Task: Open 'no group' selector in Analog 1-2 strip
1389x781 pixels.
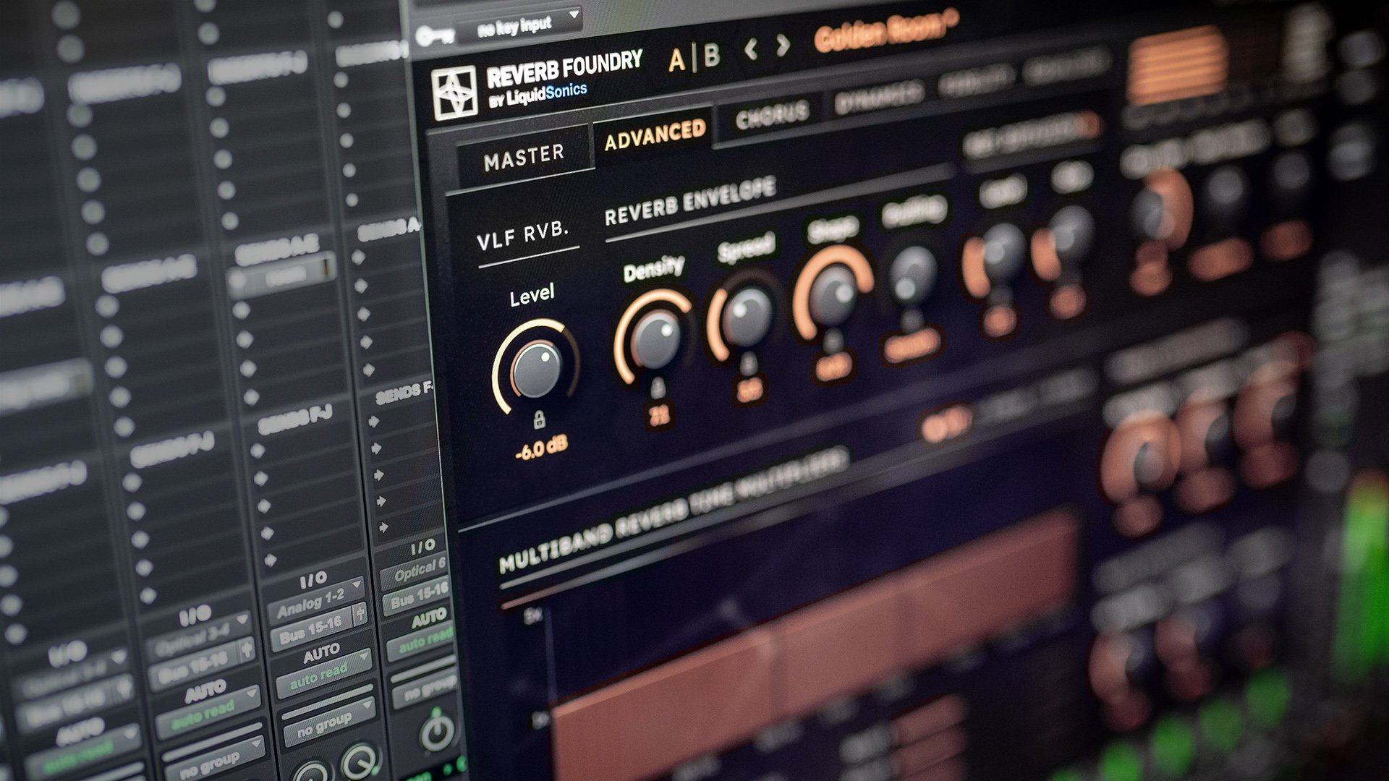Action: [330, 723]
